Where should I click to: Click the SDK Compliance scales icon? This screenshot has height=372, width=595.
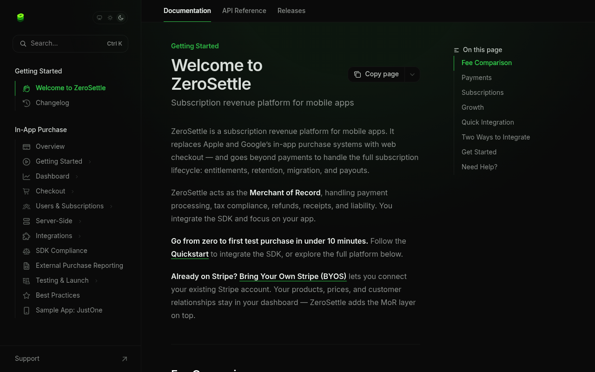tap(26, 251)
